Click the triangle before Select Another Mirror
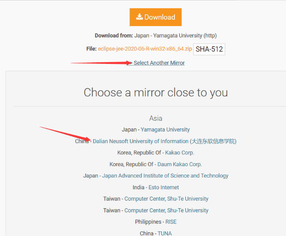286x236 pixels. coord(131,63)
